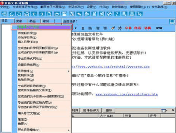Open the 设置(S) menu
The height and width of the screenshot is (133, 176).
click(91, 7)
